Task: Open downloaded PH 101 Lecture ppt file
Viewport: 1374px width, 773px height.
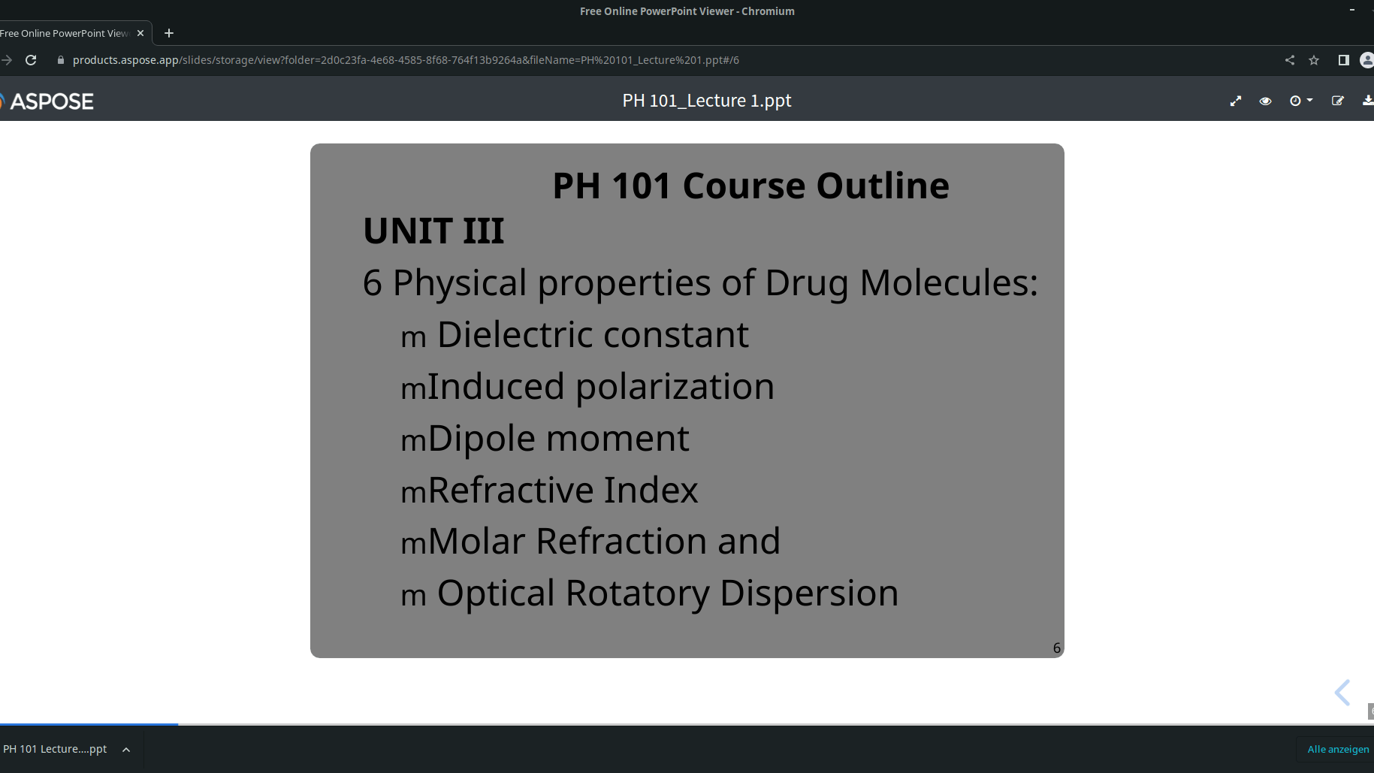Action: point(55,749)
